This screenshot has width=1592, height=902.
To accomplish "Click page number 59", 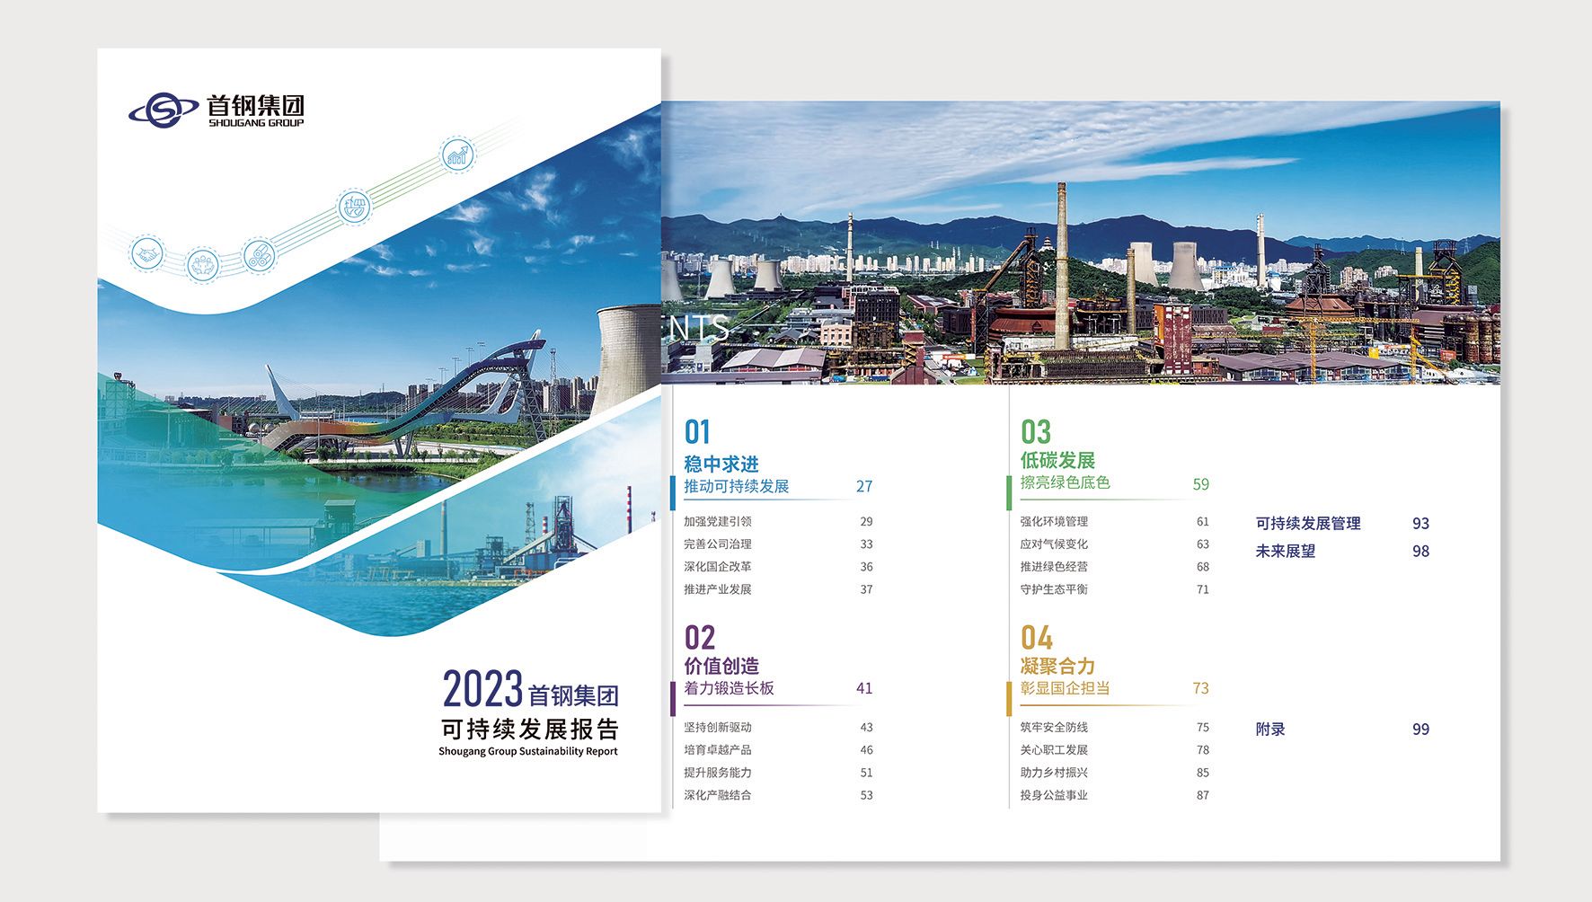I will pos(1201,484).
